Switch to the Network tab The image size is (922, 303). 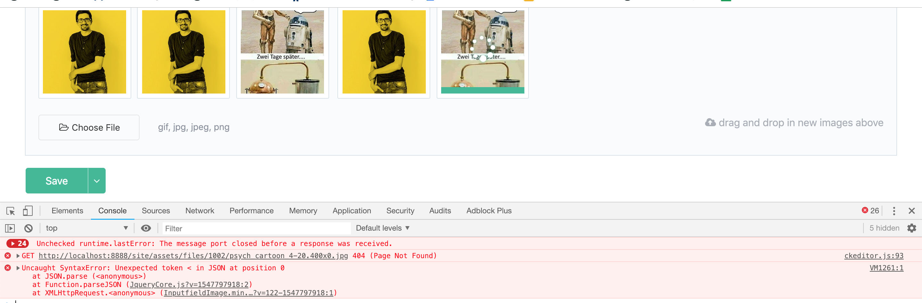coord(200,211)
